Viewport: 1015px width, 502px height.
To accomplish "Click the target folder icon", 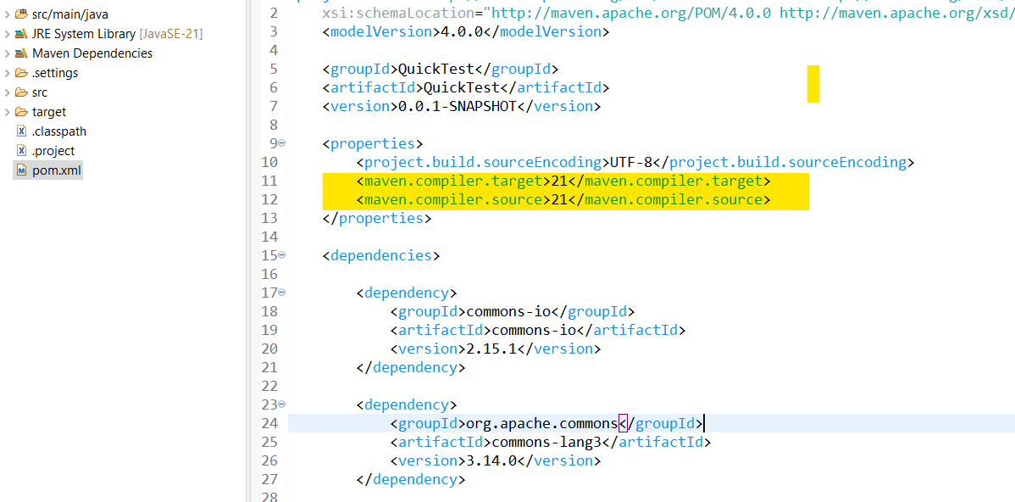I will [21, 111].
